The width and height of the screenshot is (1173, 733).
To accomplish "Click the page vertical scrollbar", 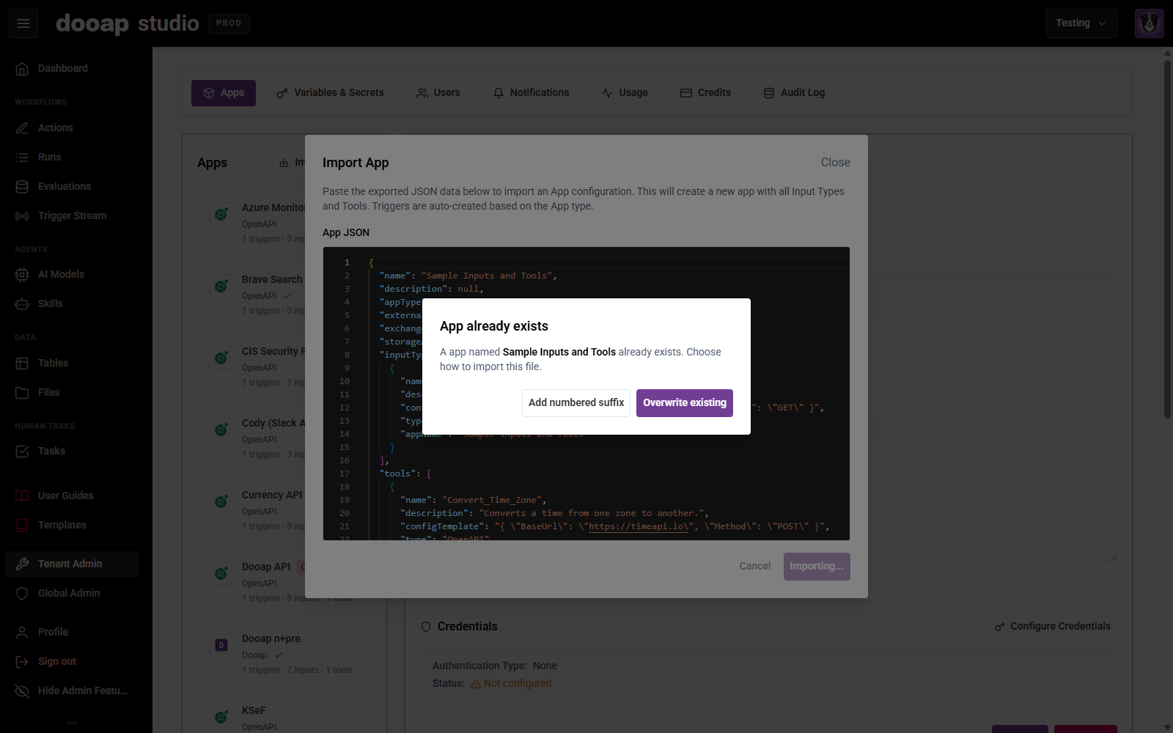I will click(x=1167, y=239).
